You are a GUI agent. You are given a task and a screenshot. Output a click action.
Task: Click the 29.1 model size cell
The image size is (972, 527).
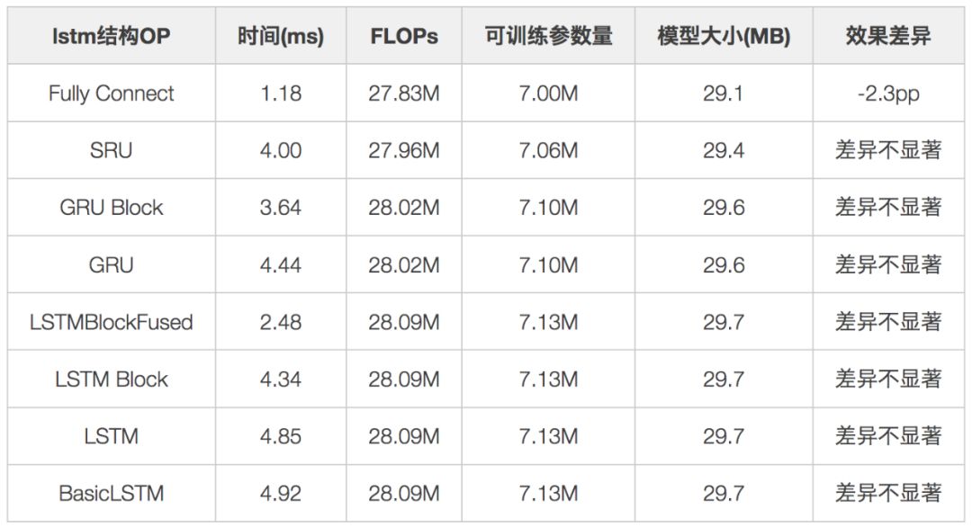(x=724, y=94)
